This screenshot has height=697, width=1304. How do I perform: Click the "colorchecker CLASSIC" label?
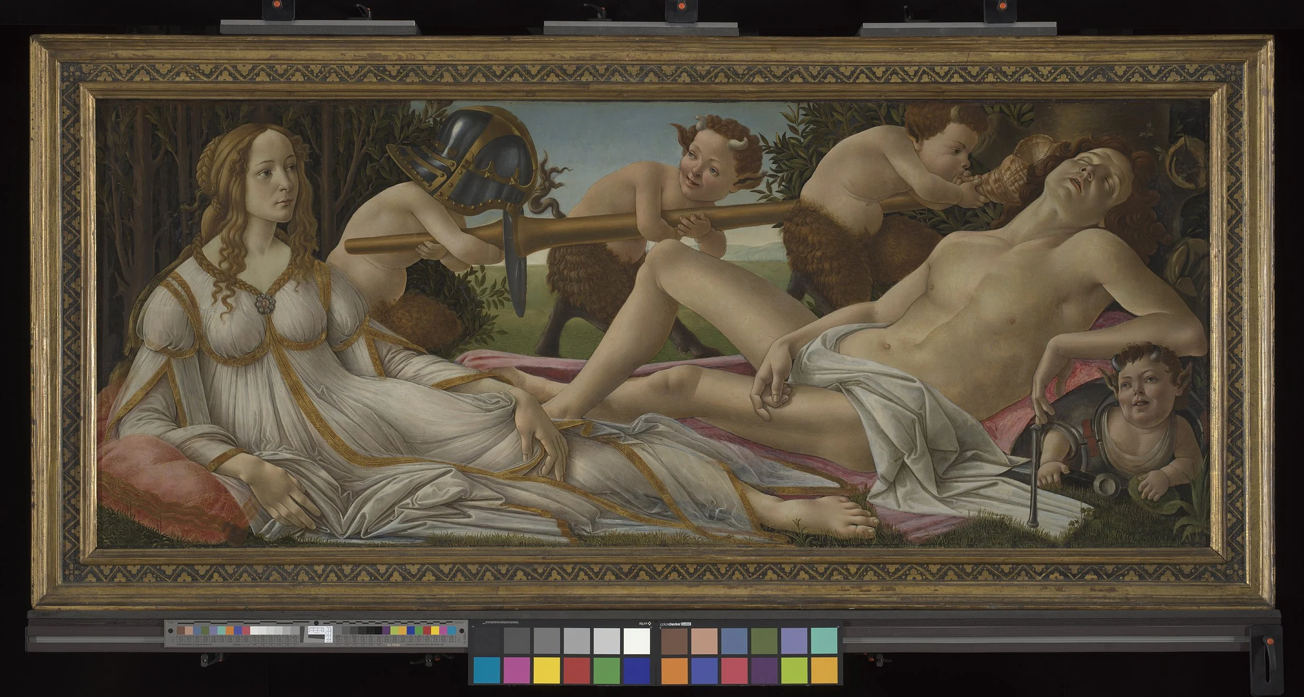pyautogui.click(x=675, y=623)
